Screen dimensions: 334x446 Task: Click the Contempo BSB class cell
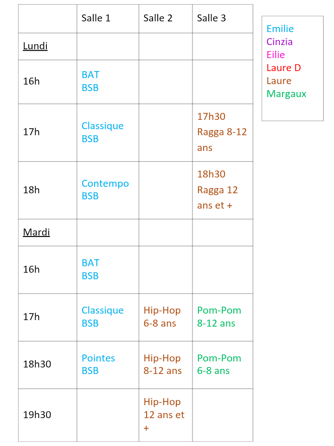coord(105,190)
